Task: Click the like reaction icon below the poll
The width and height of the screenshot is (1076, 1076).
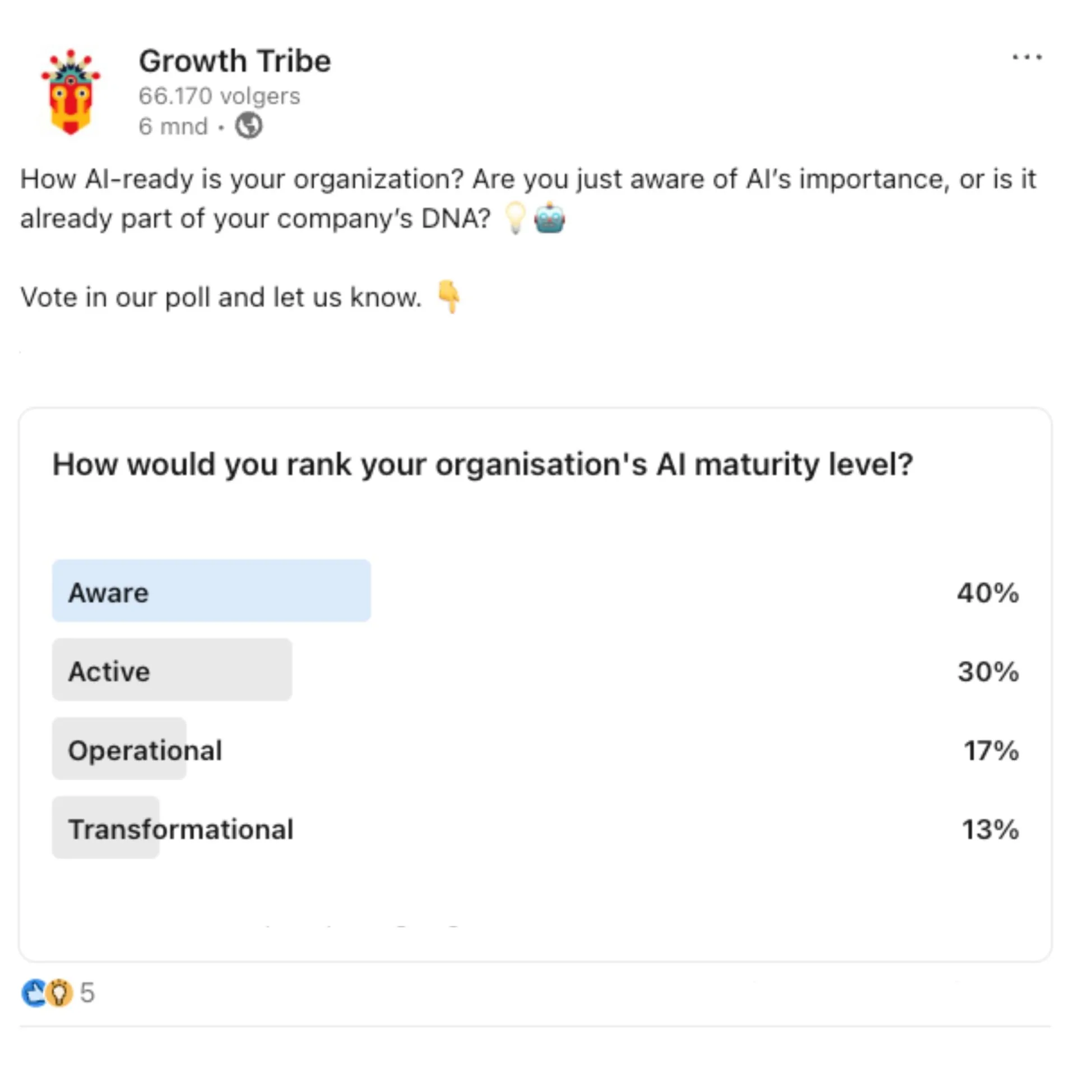Action: coord(34,993)
